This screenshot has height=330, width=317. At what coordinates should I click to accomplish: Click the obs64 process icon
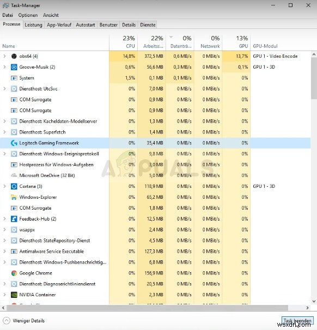coord(14,56)
